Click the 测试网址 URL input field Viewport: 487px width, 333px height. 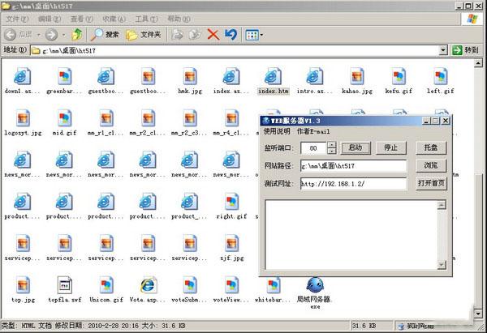353,184
